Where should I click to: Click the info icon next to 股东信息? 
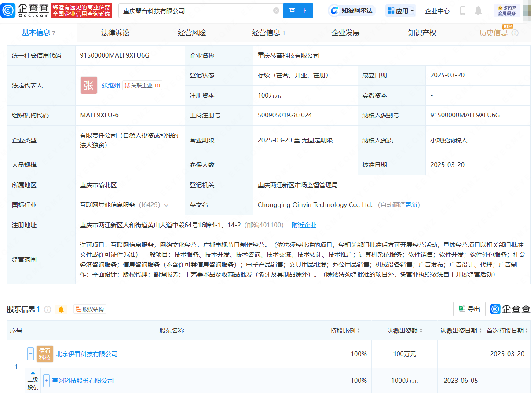coord(48,309)
